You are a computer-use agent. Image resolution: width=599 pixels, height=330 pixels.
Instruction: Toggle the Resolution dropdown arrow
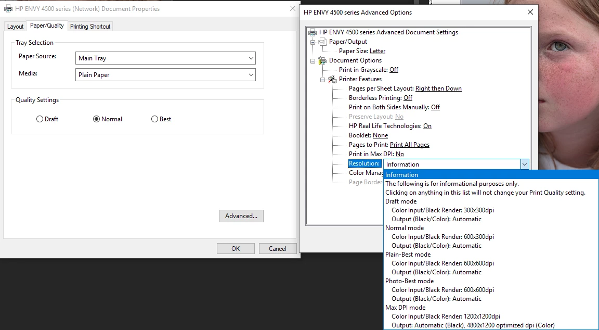tap(525, 164)
